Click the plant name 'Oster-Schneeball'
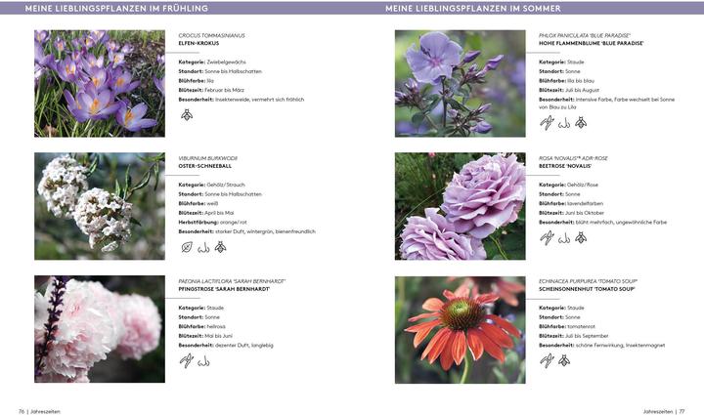The height and width of the screenshot is (415, 704). click(x=205, y=166)
